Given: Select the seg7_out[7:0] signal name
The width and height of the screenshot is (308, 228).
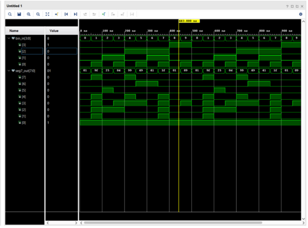Looking at the screenshot, I should pos(25,71).
